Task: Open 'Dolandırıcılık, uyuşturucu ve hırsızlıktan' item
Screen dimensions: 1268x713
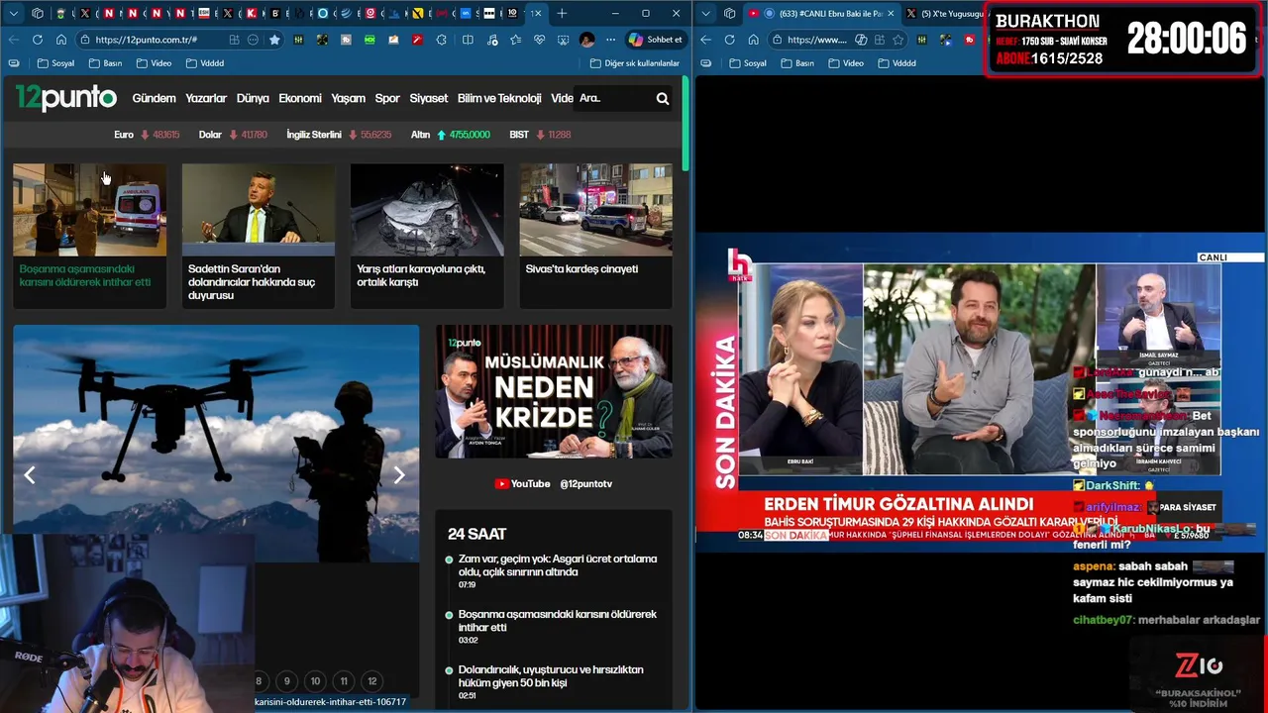Action: pos(551,676)
